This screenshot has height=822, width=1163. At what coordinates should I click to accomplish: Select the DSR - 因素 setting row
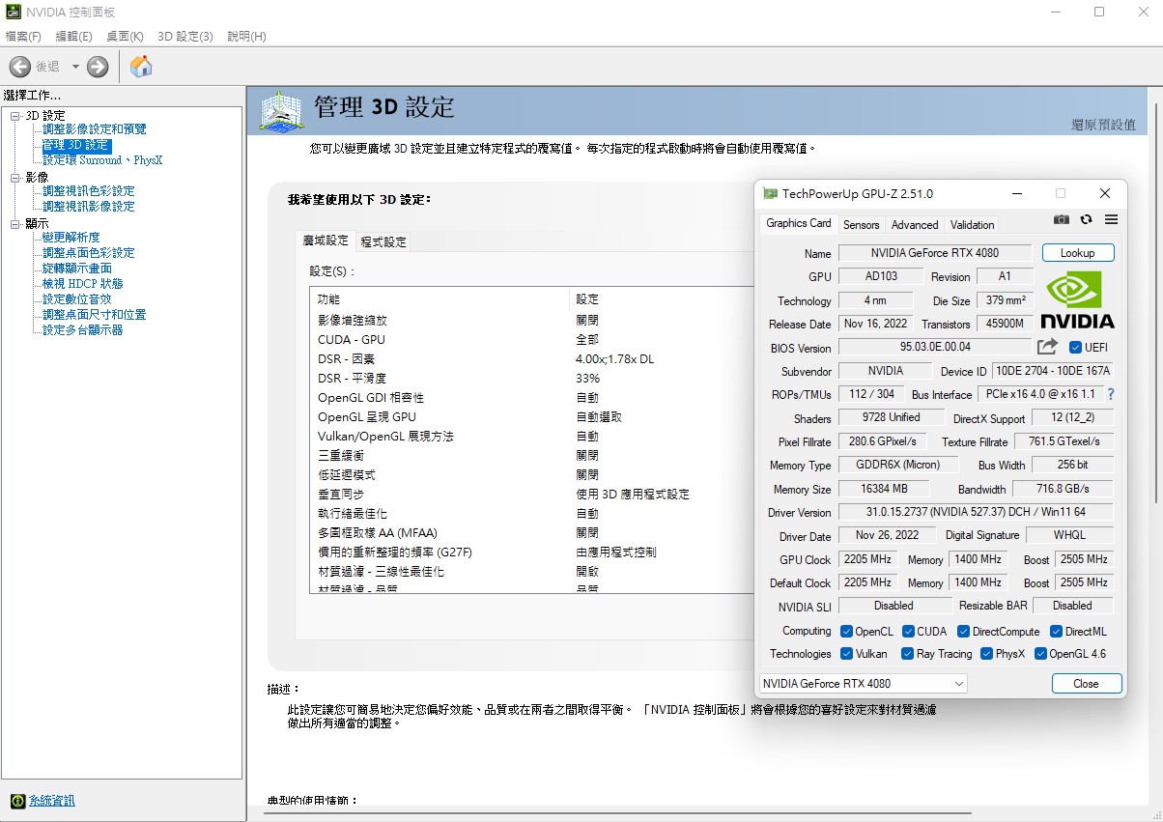coord(531,358)
